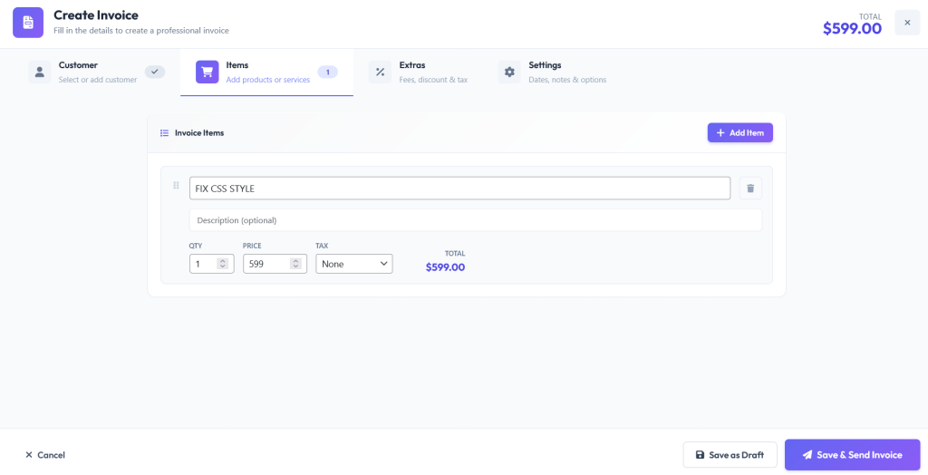
Task: Switch to the Customer tab
Action: tap(96, 73)
